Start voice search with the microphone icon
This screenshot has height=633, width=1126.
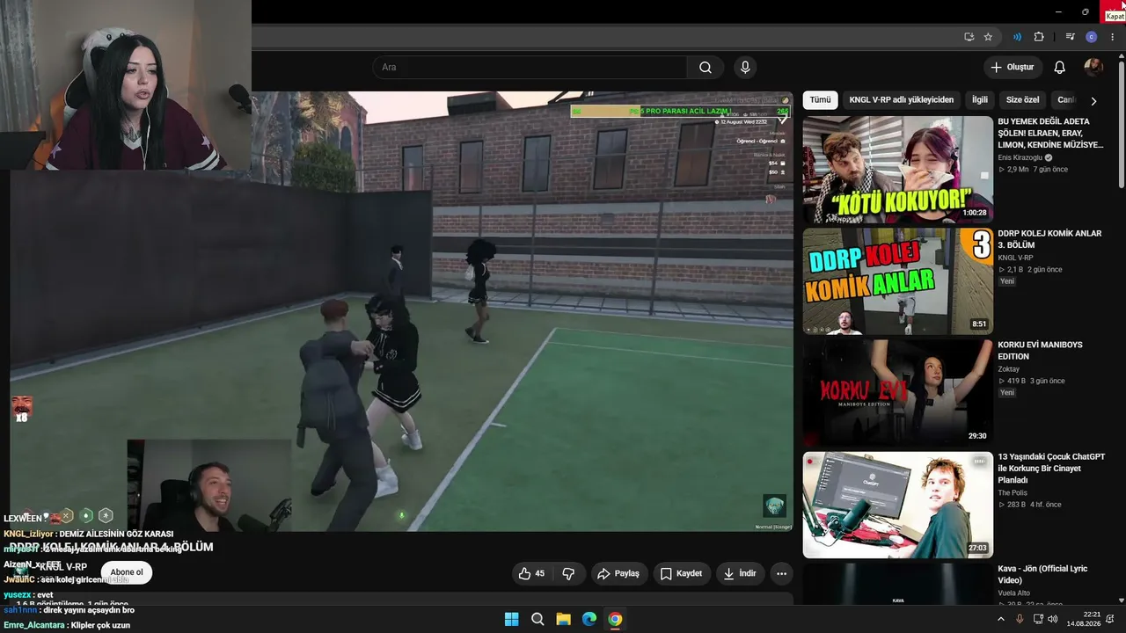745,68
